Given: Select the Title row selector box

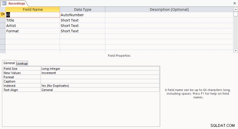Looking at the screenshot, I should (x=2, y=20).
